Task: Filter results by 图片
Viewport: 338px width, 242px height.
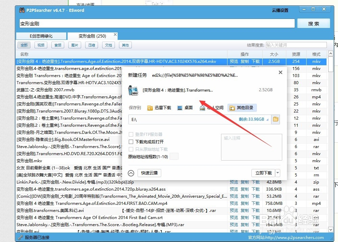Action: 75,45
